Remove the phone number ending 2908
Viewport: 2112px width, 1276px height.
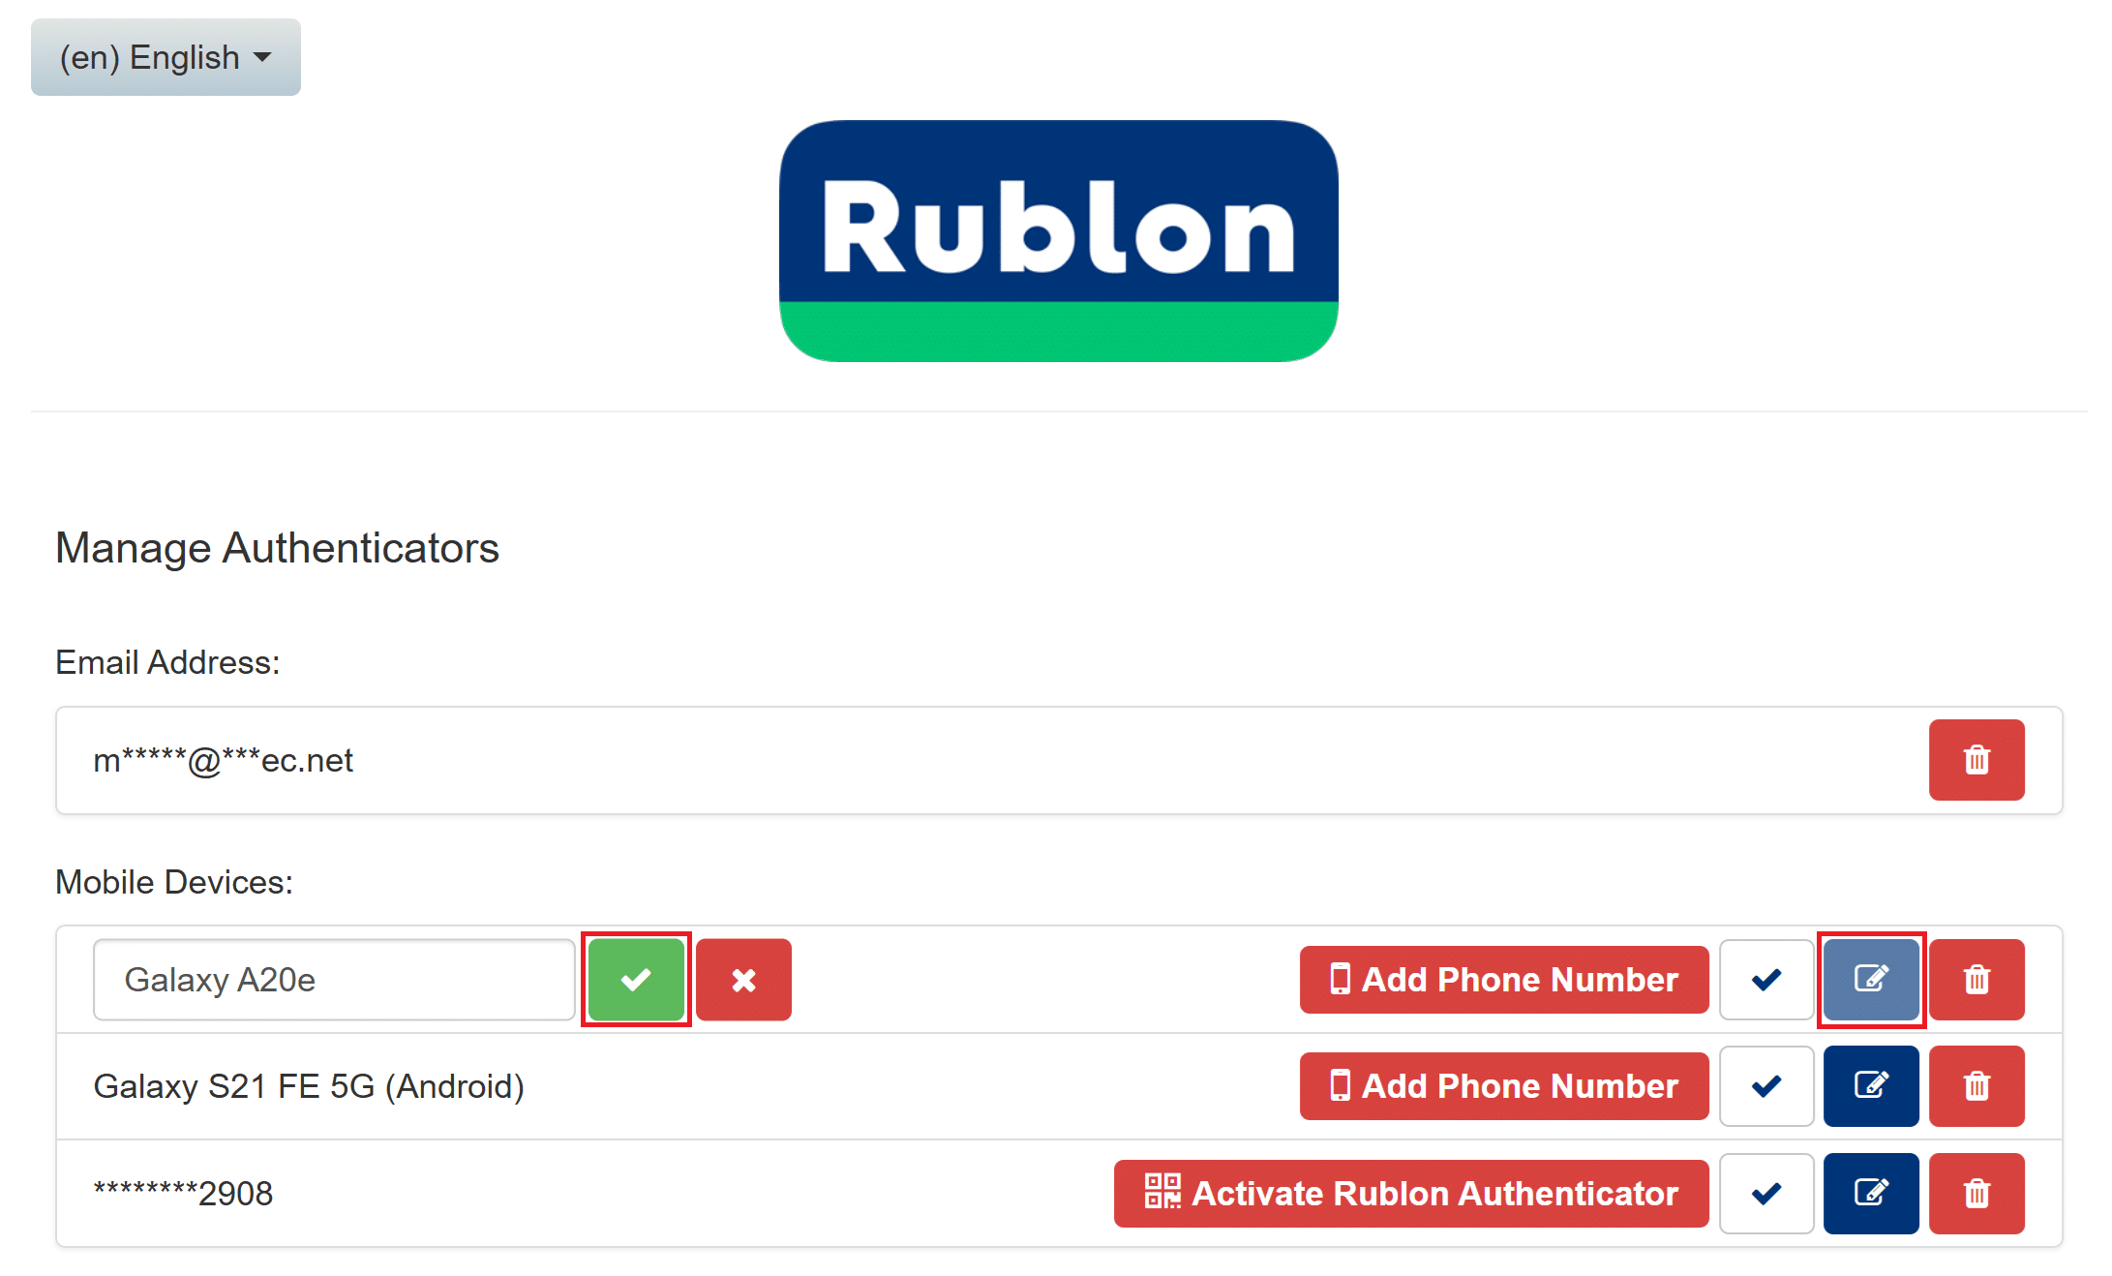coord(1976,1193)
